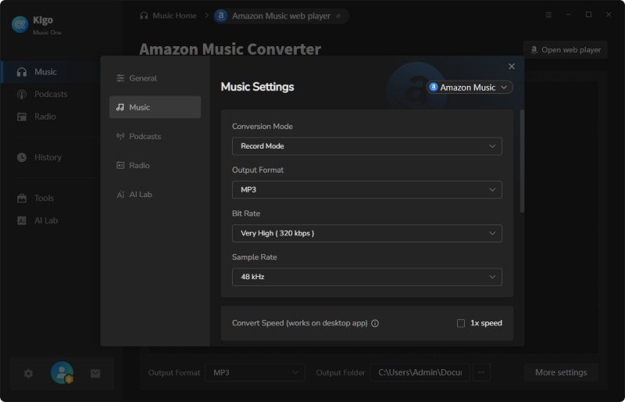Close the Music Settings dialog

coord(512,67)
